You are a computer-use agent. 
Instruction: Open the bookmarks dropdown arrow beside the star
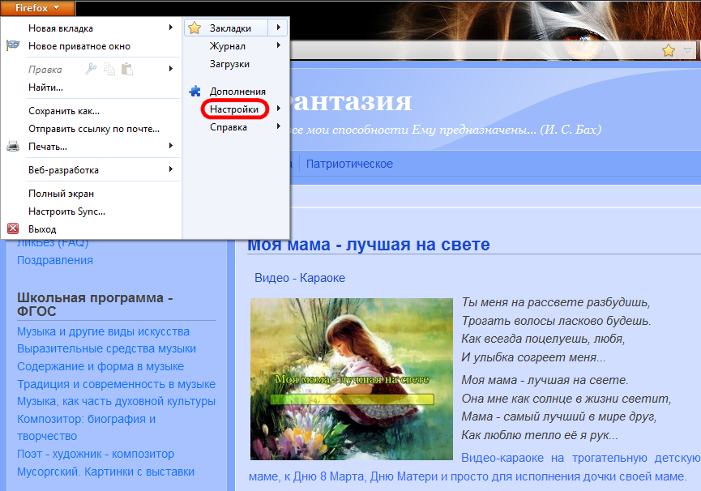(687, 50)
